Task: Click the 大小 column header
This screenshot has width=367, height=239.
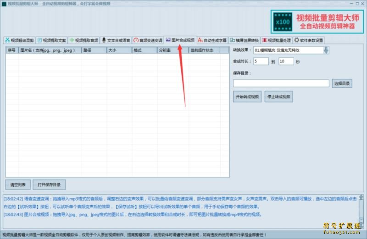Action: pyautogui.click(x=119, y=50)
